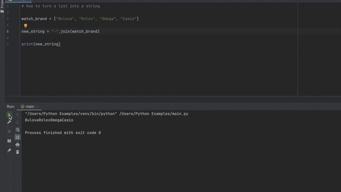Click the /Users/Python Examples/main.py path
Screen dimensions: 341x192
click(x=154, y=114)
